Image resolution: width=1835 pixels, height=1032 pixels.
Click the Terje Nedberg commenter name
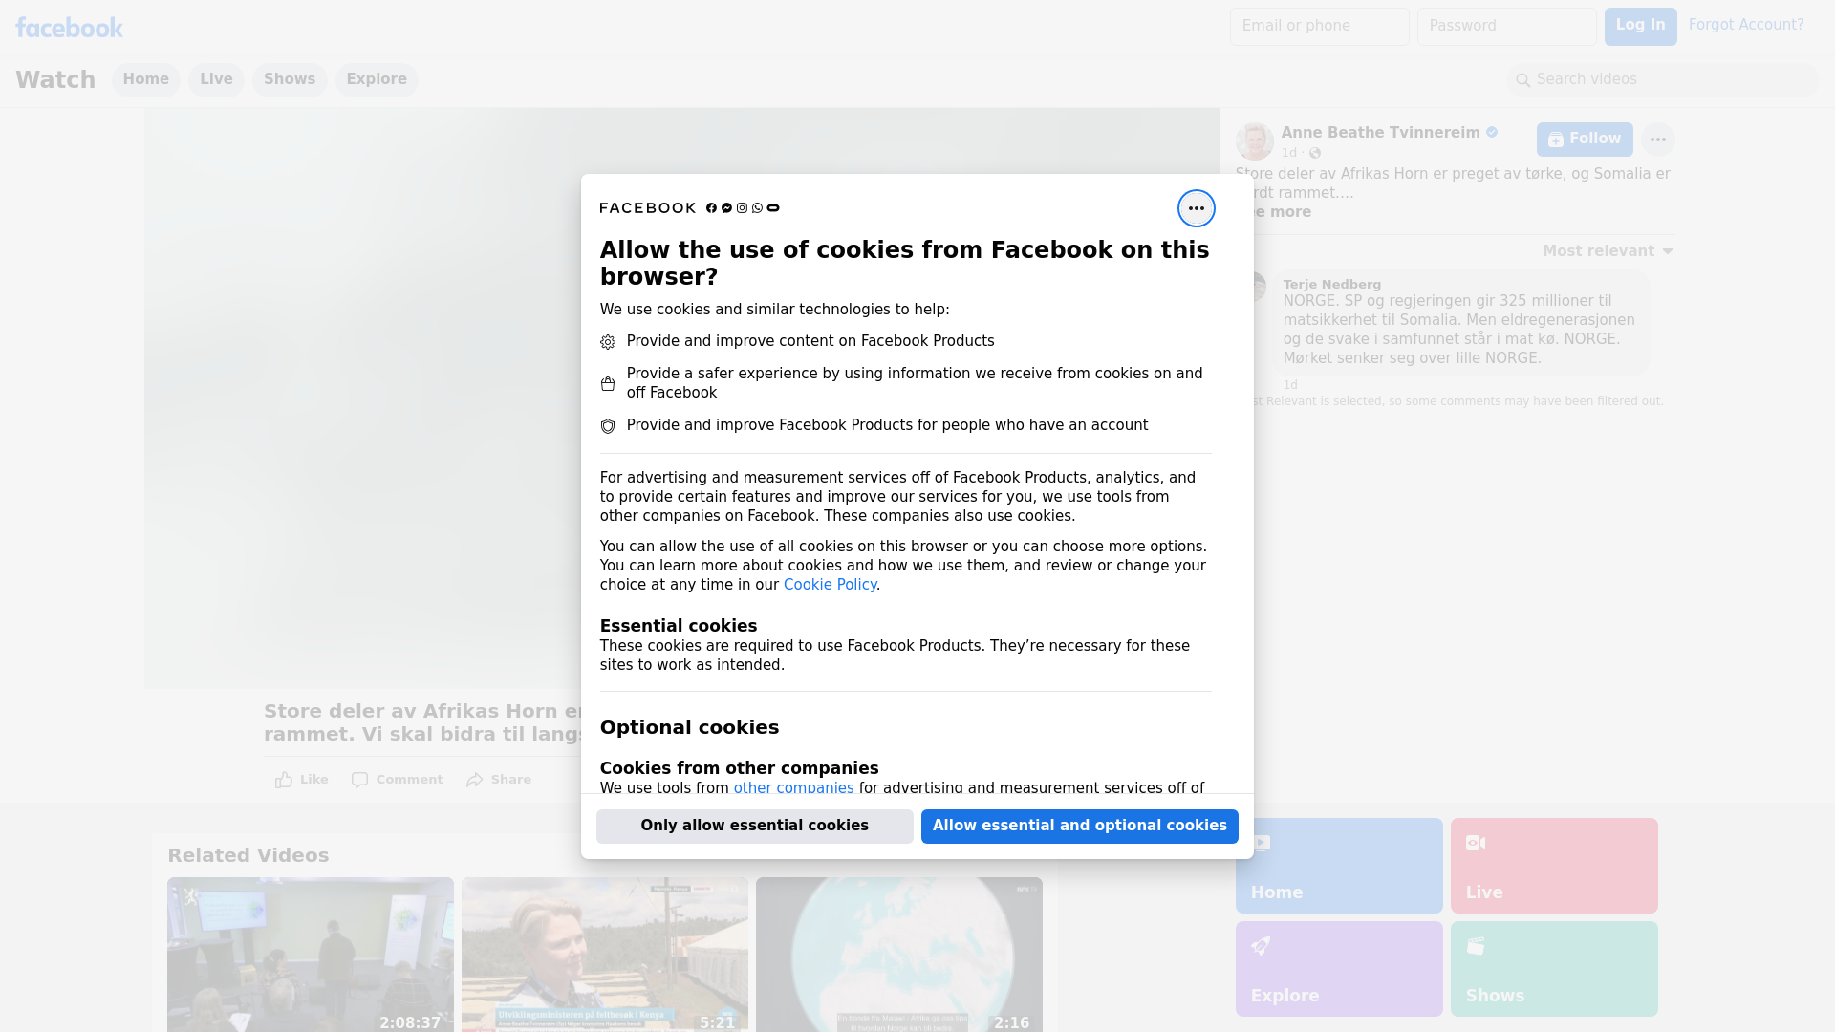(x=1331, y=285)
